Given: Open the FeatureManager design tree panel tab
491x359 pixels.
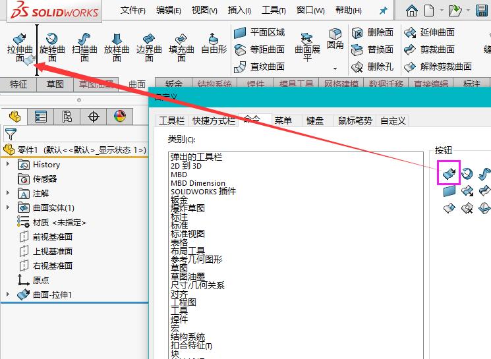Looking at the screenshot, I should (14, 117).
